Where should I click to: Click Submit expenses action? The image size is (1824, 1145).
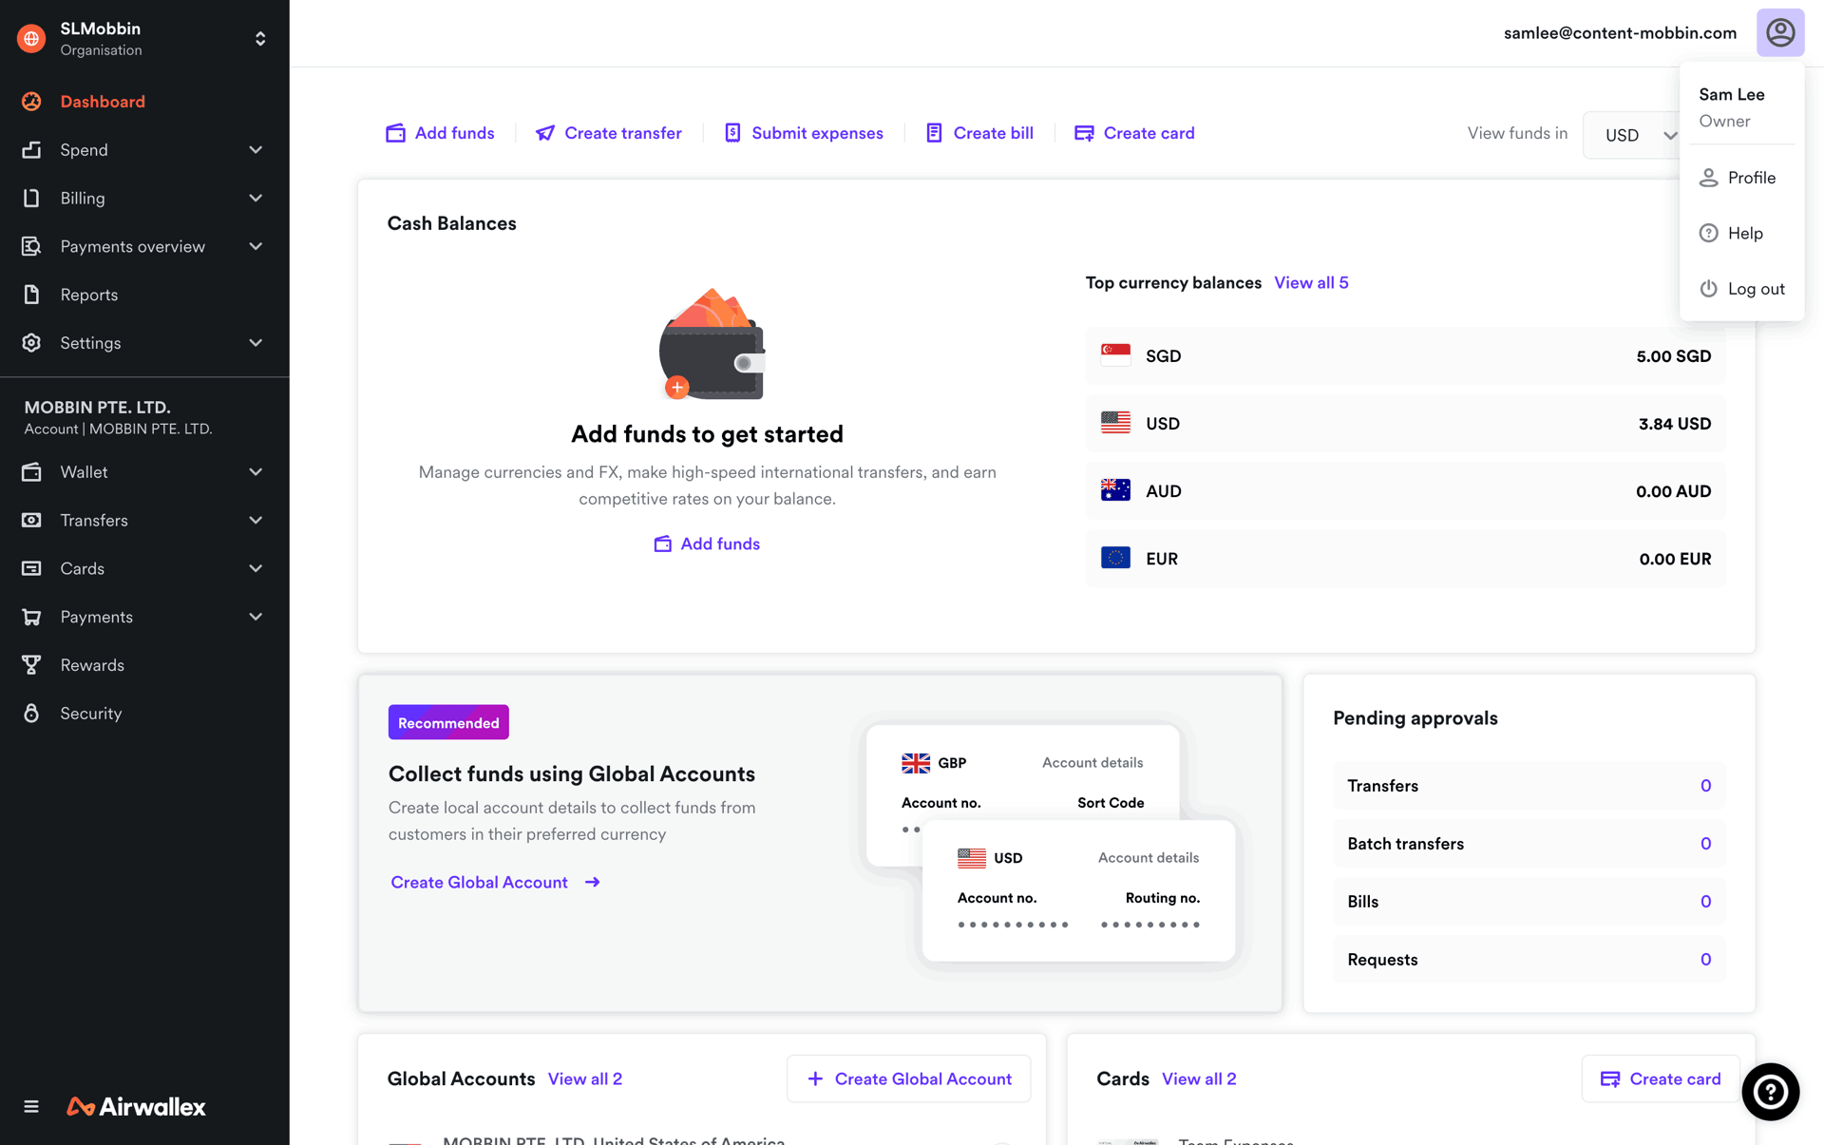click(804, 133)
